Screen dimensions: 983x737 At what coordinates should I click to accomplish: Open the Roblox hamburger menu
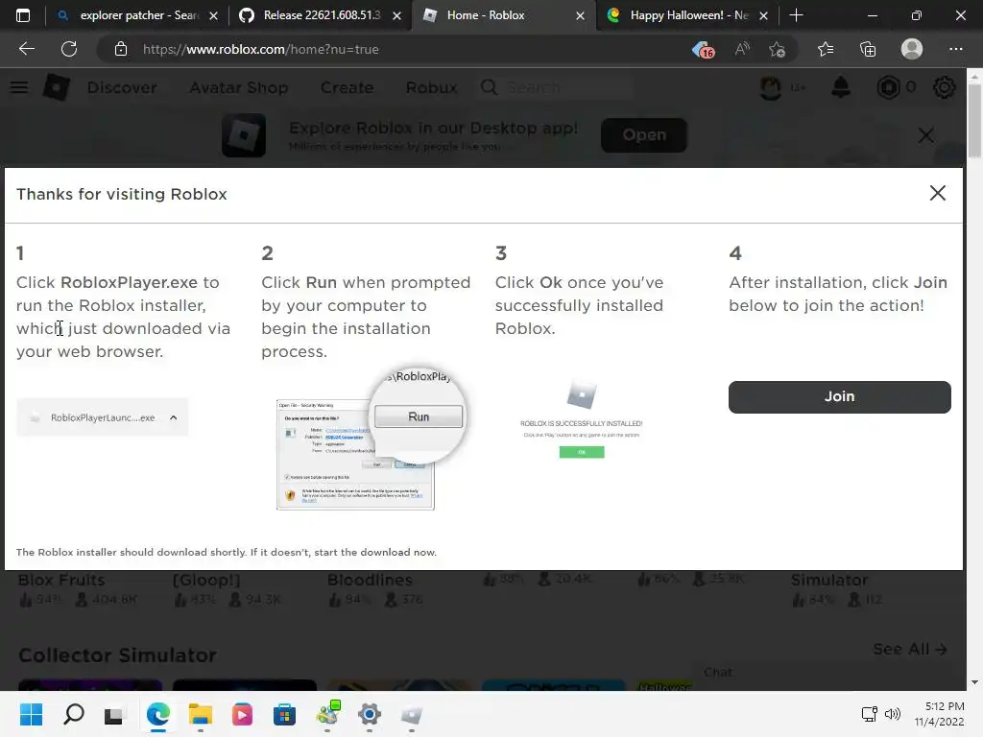19,87
